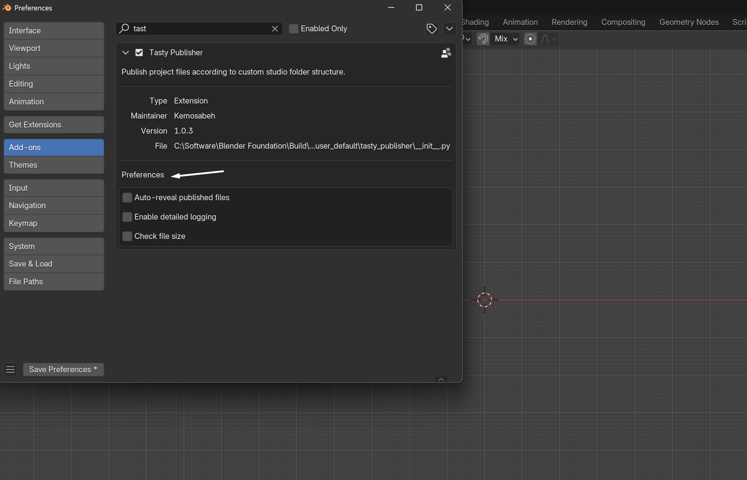Open the Save & Load section
The image size is (747, 480).
[x=54, y=264]
